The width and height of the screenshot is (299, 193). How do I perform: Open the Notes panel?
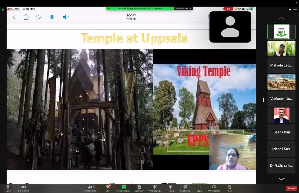229,188
